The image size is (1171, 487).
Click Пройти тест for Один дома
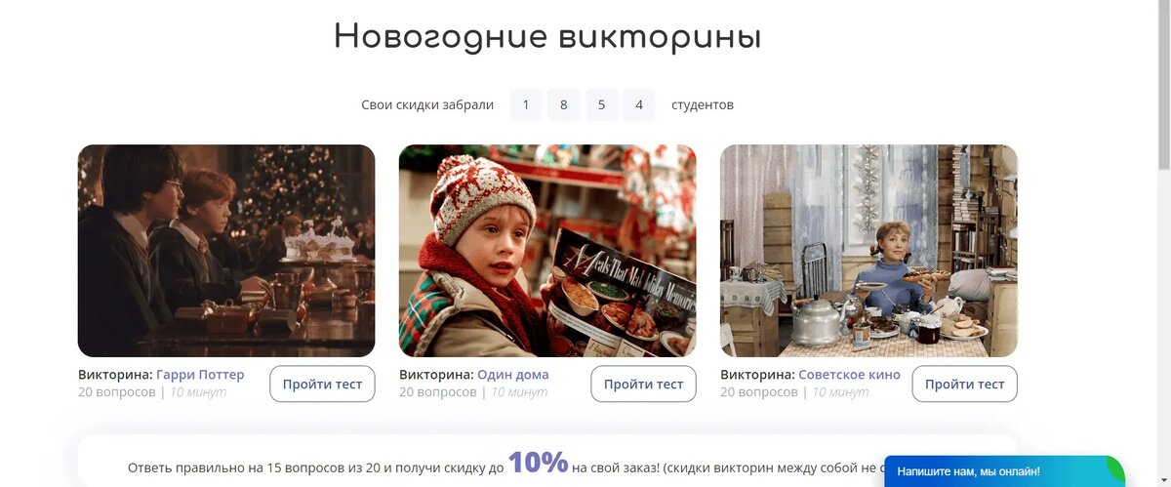coord(643,384)
